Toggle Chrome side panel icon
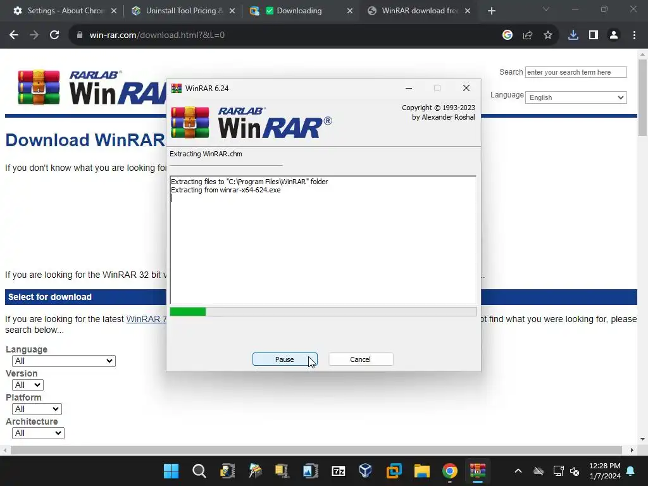This screenshot has height=486, width=648. (x=594, y=35)
